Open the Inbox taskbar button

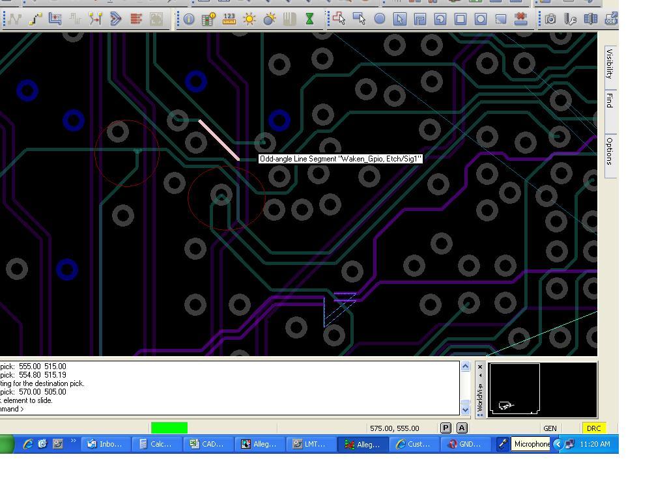[105, 444]
